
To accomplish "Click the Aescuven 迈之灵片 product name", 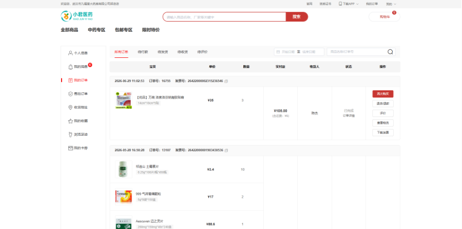I will click(150, 221).
